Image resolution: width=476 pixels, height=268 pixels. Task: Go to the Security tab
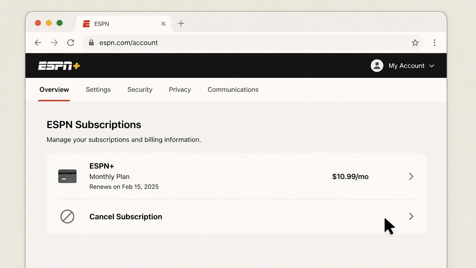tap(140, 90)
